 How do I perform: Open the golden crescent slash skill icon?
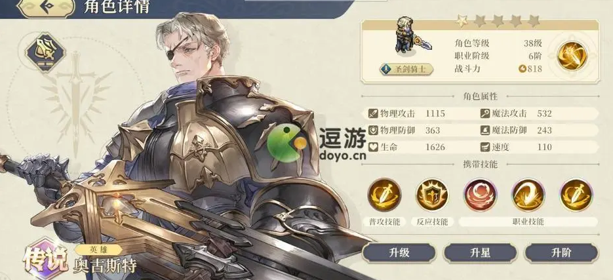[528, 195]
